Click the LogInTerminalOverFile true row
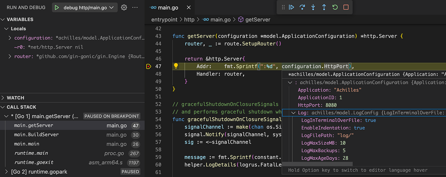446x177 pixels. tap(364, 120)
